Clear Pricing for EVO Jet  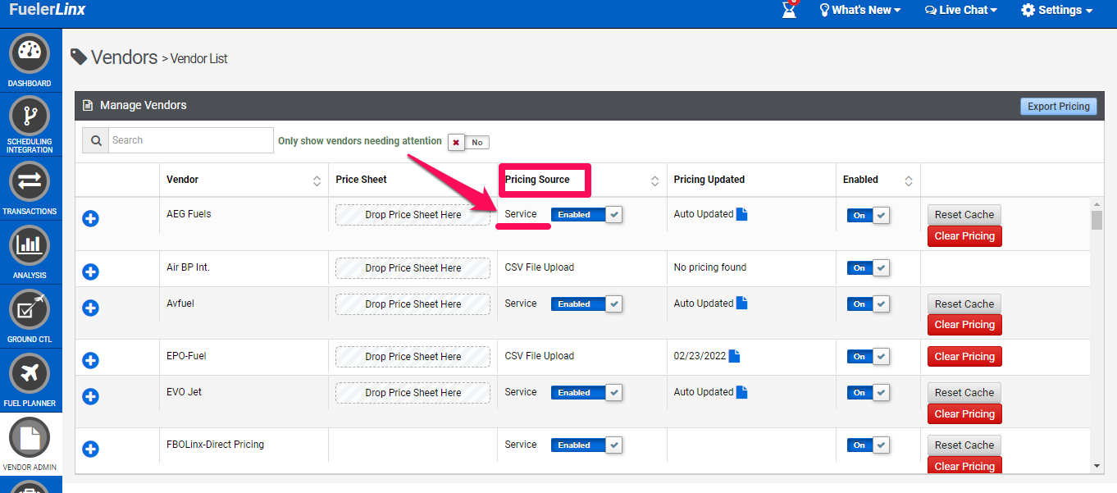[x=964, y=414]
